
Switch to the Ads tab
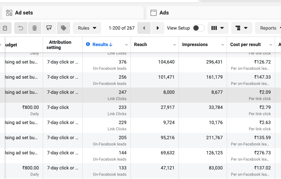pyautogui.click(x=164, y=13)
